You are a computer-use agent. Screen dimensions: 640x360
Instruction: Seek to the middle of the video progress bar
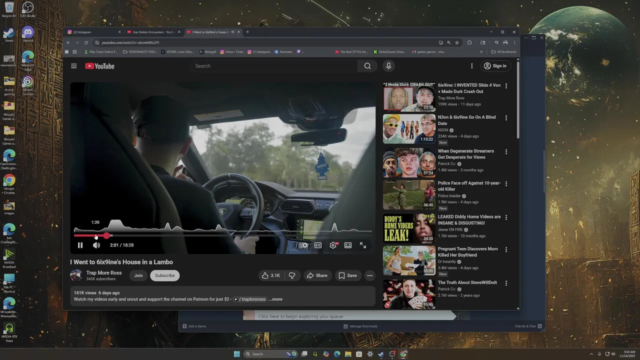click(222, 235)
